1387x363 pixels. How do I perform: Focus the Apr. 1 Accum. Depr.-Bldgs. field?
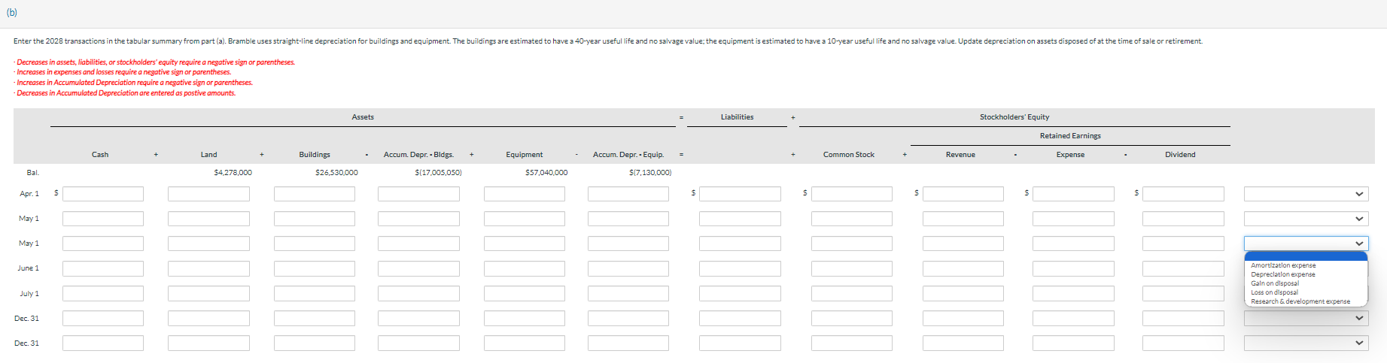(x=418, y=194)
